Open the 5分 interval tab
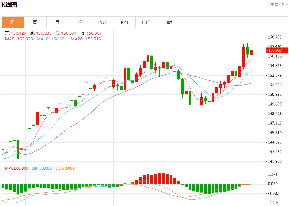The height and width of the screenshot is (206, 289). click(x=80, y=22)
